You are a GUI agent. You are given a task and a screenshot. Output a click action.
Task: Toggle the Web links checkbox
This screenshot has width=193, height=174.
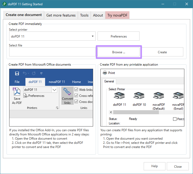point(76,89)
